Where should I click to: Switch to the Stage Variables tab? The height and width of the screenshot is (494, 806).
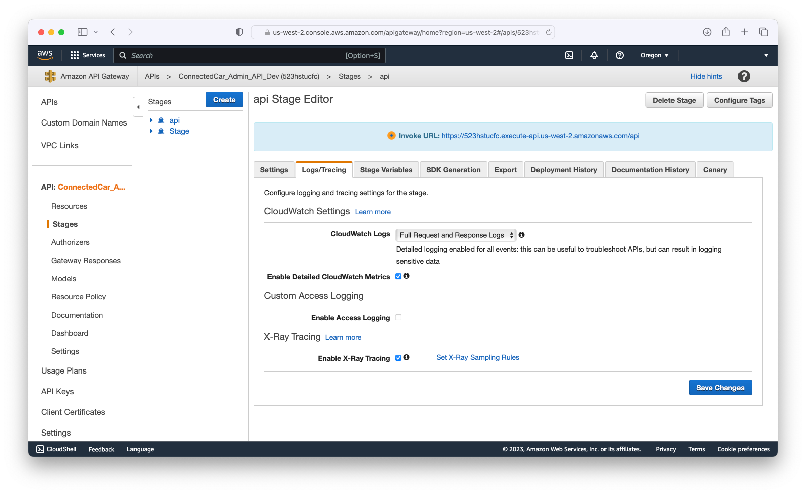[x=386, y=170]
